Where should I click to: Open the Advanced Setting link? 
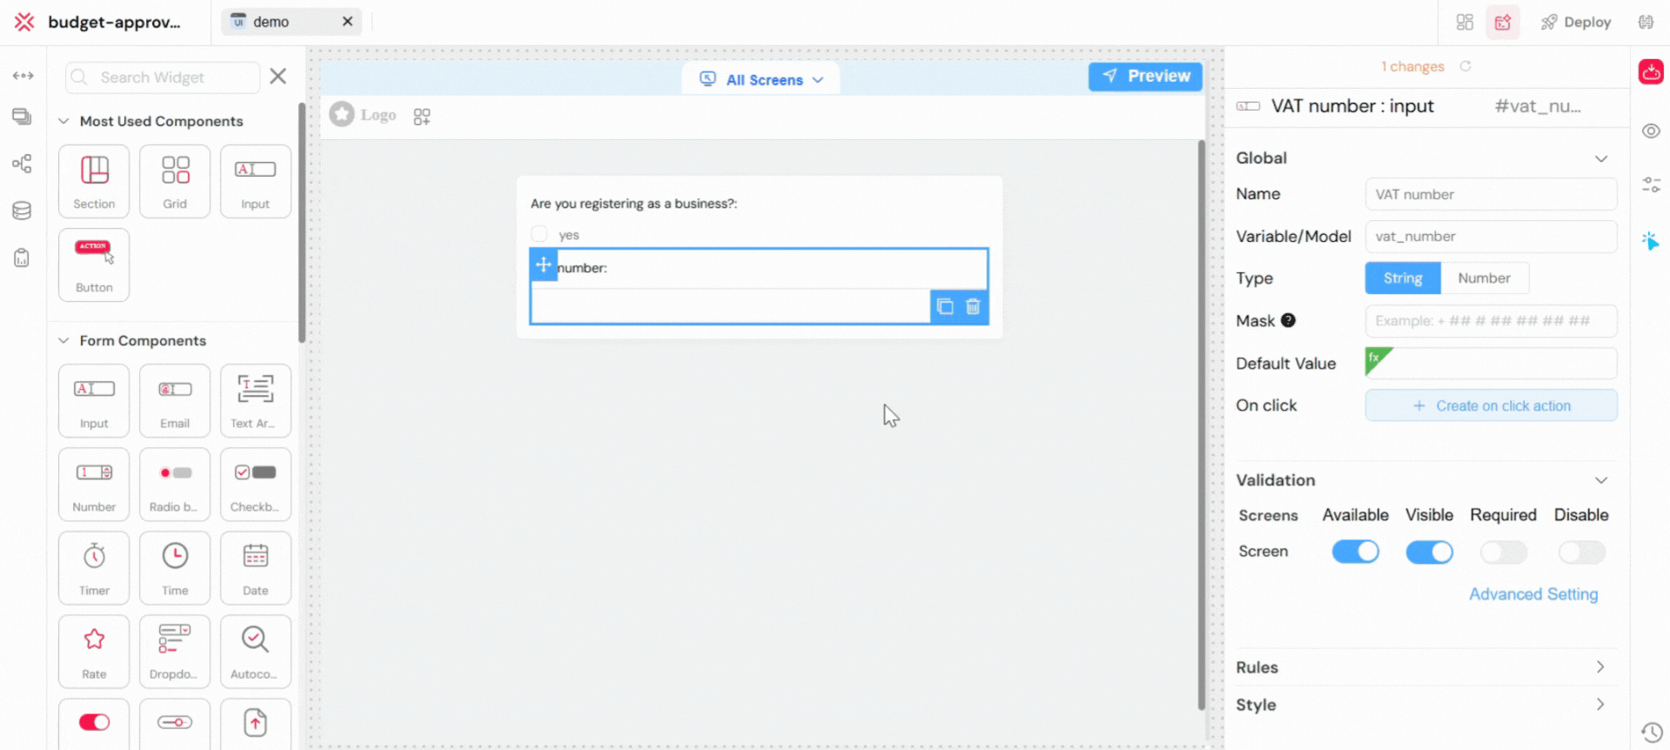click(x=1533, y=594)
